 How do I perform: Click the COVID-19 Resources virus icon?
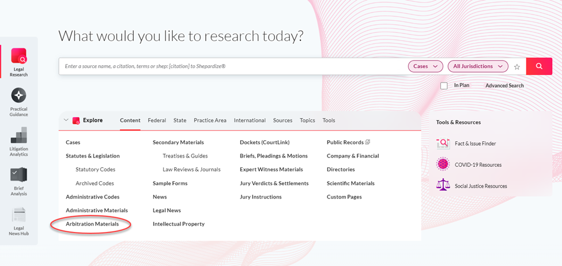pos(443,164)
